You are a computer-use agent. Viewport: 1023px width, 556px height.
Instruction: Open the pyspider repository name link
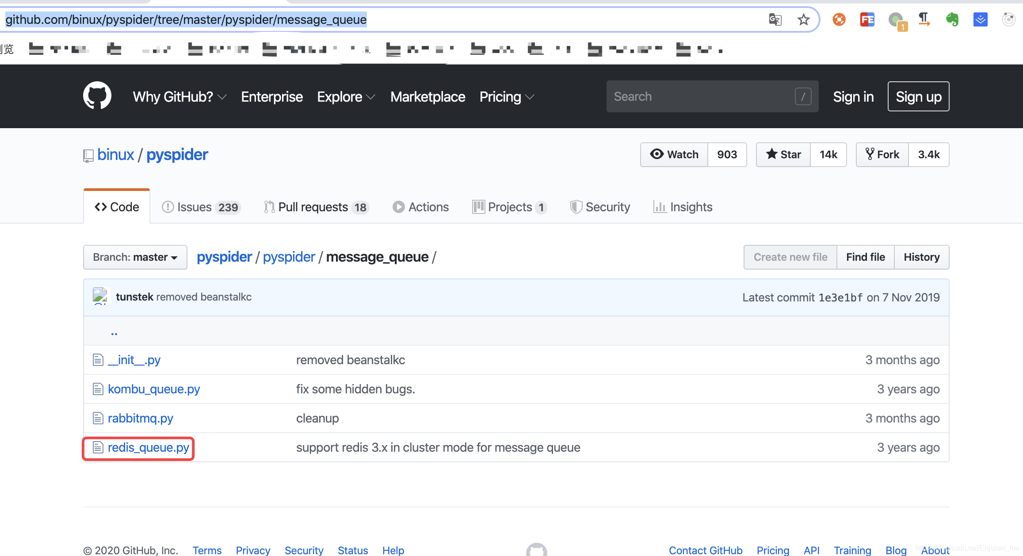click(177, 155)
